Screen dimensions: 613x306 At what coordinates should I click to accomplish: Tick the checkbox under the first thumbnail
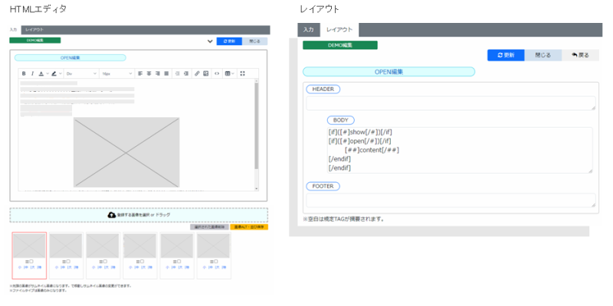point(31,262)
